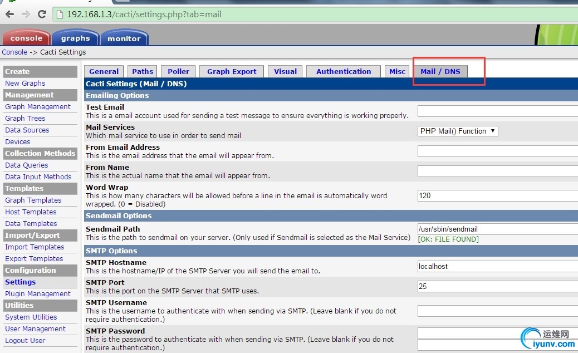Image resolution: width=578 pixels, height=353 pixels.
Task: Open the Devices sidebar link
Action: point(18,142)
